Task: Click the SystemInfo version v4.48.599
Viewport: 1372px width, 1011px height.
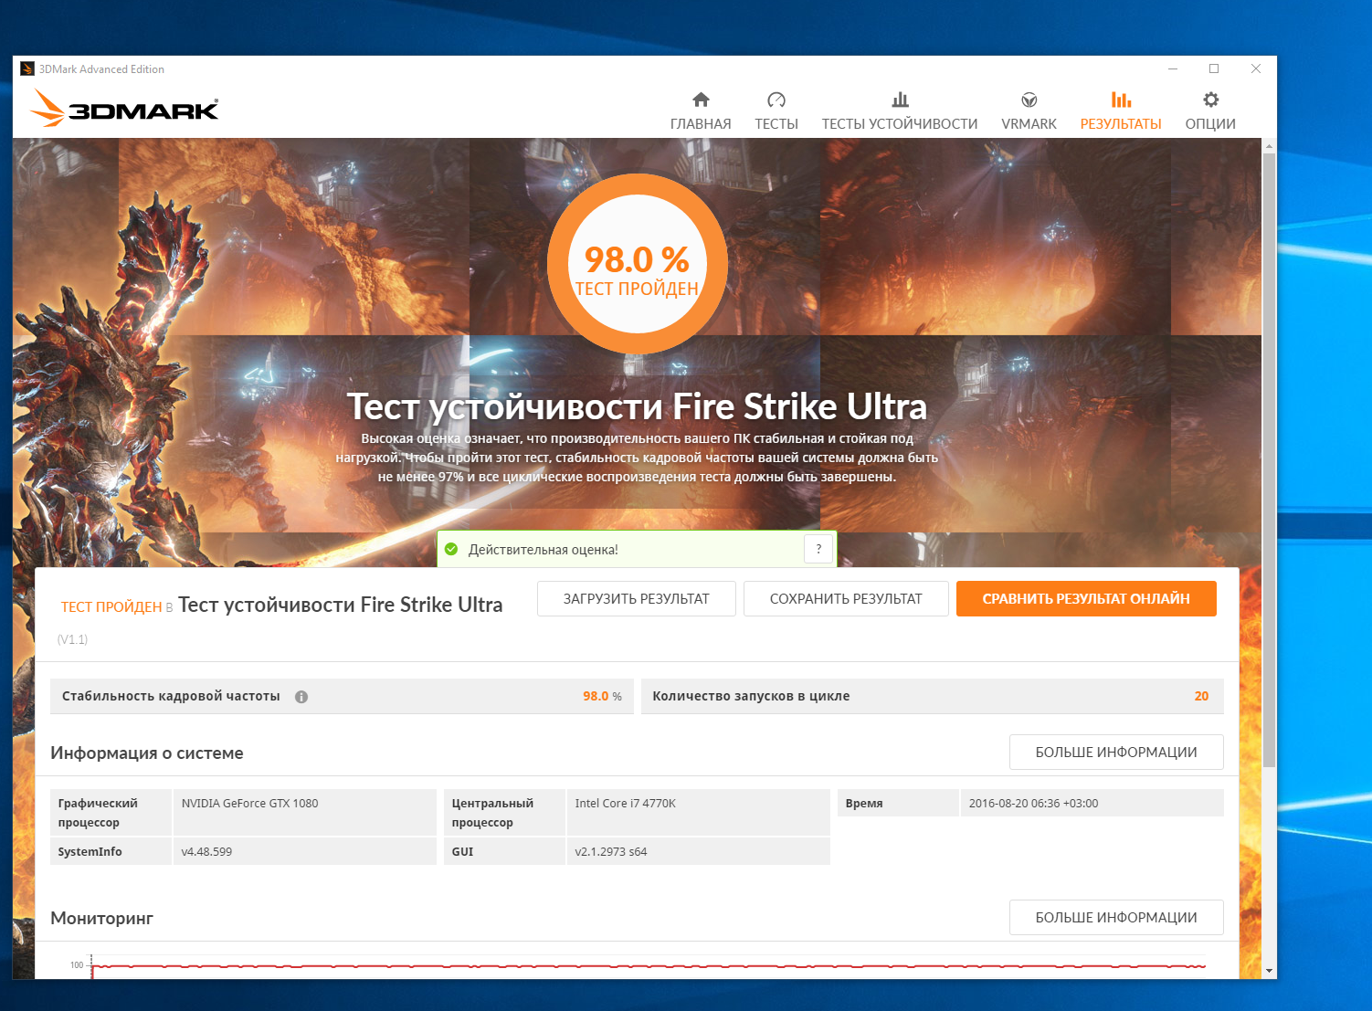Action: coord(206,852)
